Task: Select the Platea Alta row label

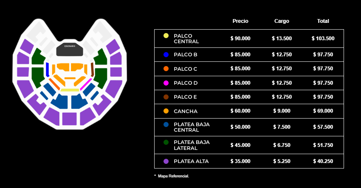Action: tap(191, 161)
